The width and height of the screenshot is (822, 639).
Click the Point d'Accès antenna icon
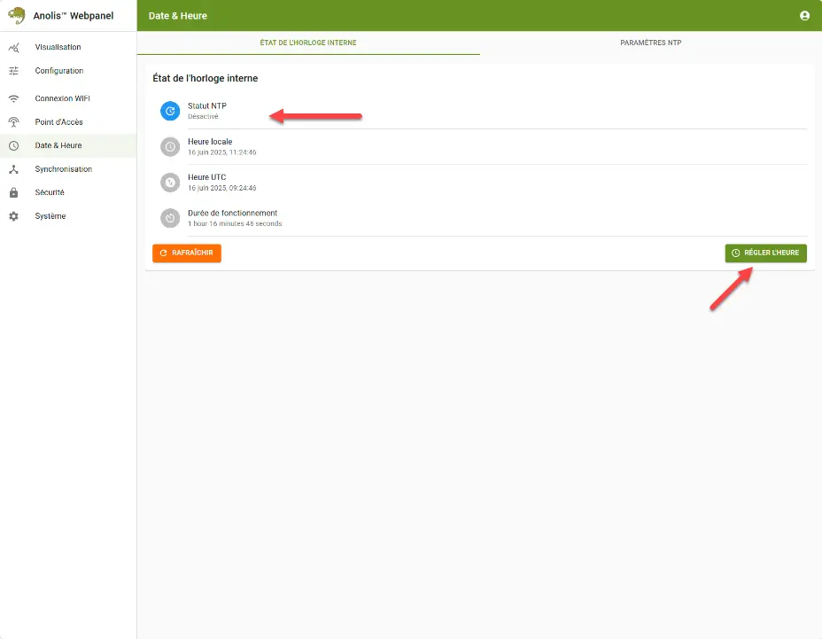(14, 122)
